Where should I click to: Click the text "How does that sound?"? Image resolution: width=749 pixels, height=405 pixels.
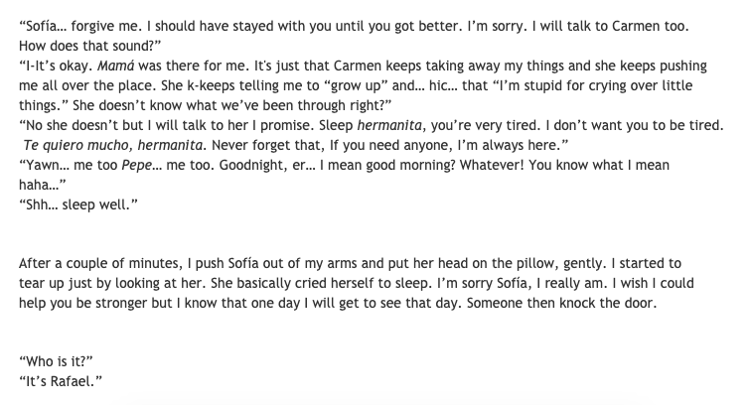point(89,46)
